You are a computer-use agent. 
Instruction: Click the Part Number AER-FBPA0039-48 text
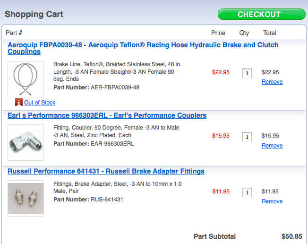coord(96,87)
